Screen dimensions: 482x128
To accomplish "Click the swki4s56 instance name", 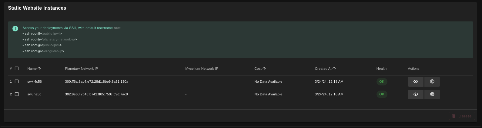I will click(35, 82).
